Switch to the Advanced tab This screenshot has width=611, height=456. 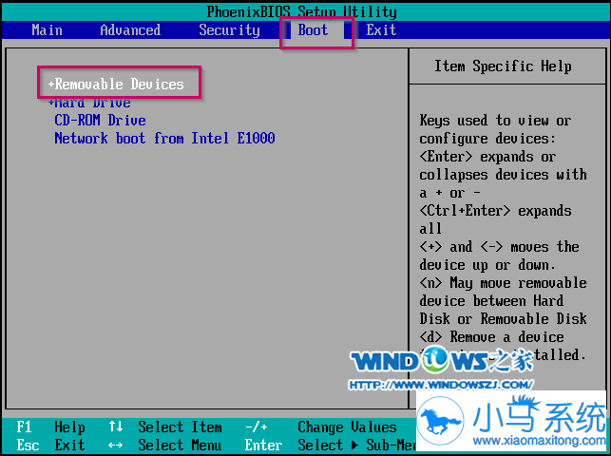[x=130, y=30]
